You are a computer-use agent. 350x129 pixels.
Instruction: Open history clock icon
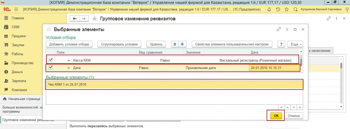278,10
